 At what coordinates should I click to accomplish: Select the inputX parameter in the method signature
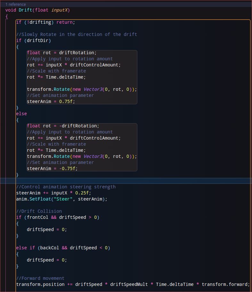(59, 10)
